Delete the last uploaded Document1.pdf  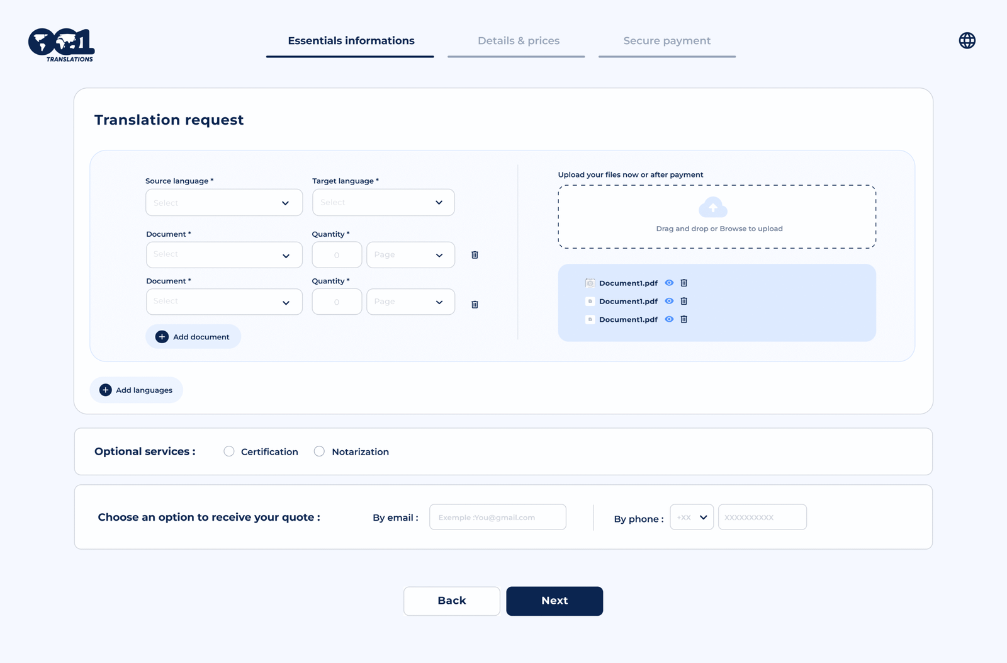[x=684, y=320]
